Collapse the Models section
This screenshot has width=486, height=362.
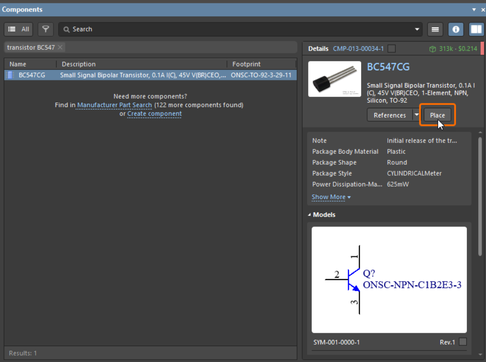coord(309,215)
